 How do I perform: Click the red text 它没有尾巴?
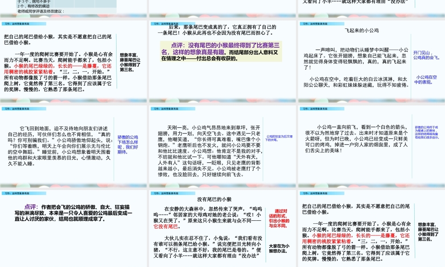(166, 227)
